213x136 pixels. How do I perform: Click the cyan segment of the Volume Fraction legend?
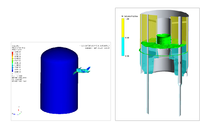click(123, 47)
